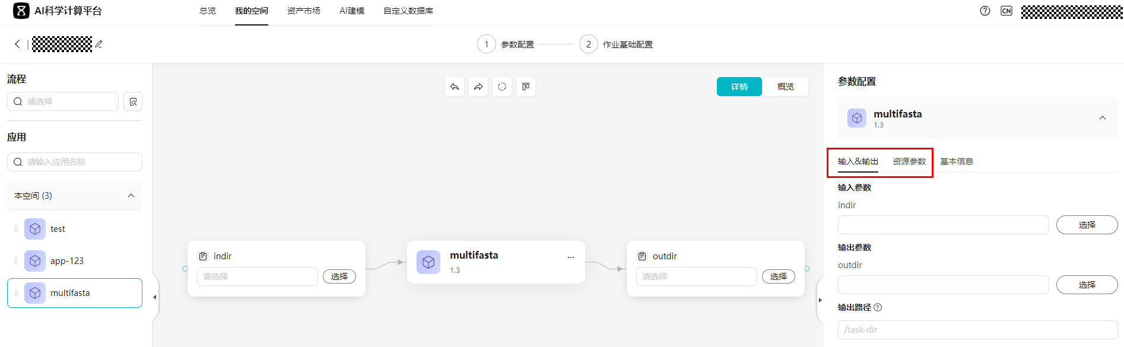Switch to 详情 view
The height and width of the screenshot is (347, 1124).
pos(739,87)
